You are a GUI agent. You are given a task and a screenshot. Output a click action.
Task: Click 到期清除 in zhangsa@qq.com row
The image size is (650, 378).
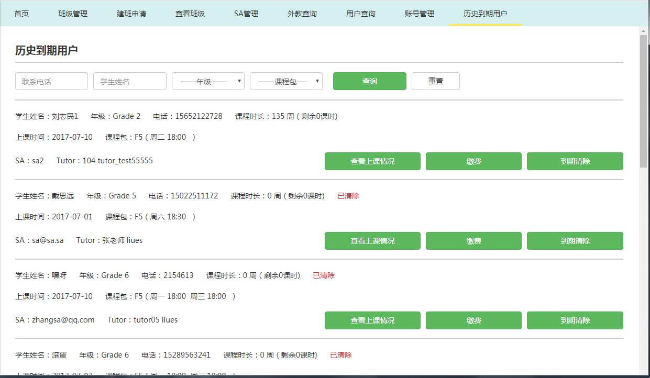coord(575,320)
